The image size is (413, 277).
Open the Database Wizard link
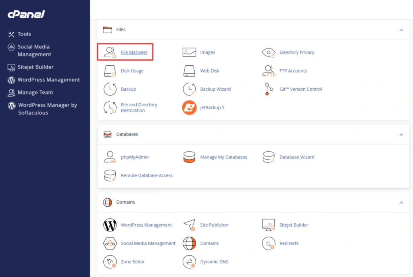tap(297, 157)
